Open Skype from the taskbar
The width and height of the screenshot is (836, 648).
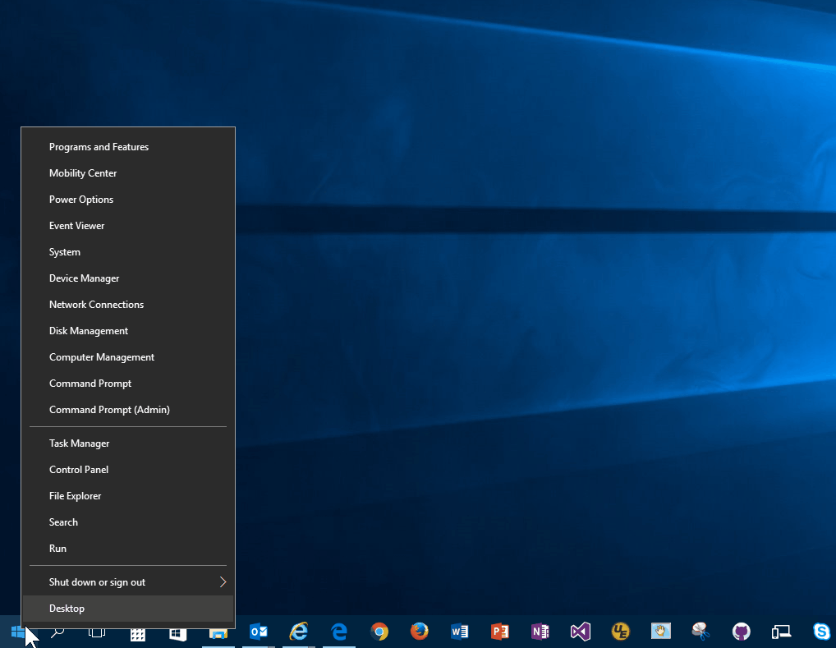tap(821, 632)
